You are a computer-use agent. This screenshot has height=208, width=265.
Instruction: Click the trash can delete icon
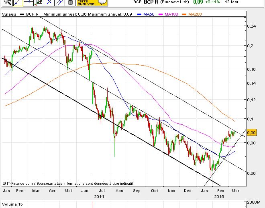coord(70,2)
